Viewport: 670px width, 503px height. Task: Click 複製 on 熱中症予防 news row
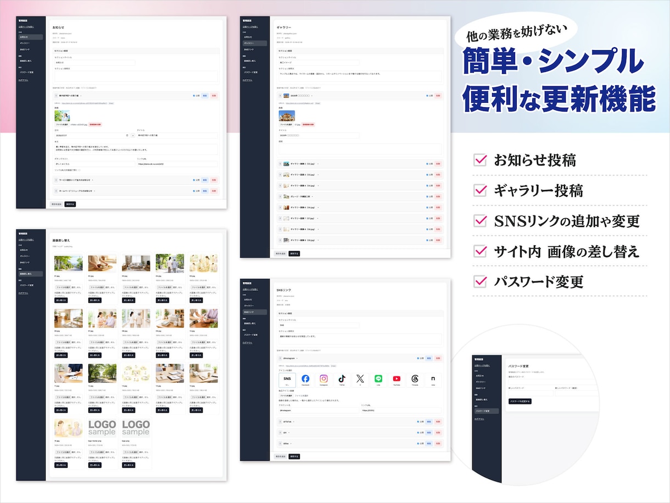(205, 96)
